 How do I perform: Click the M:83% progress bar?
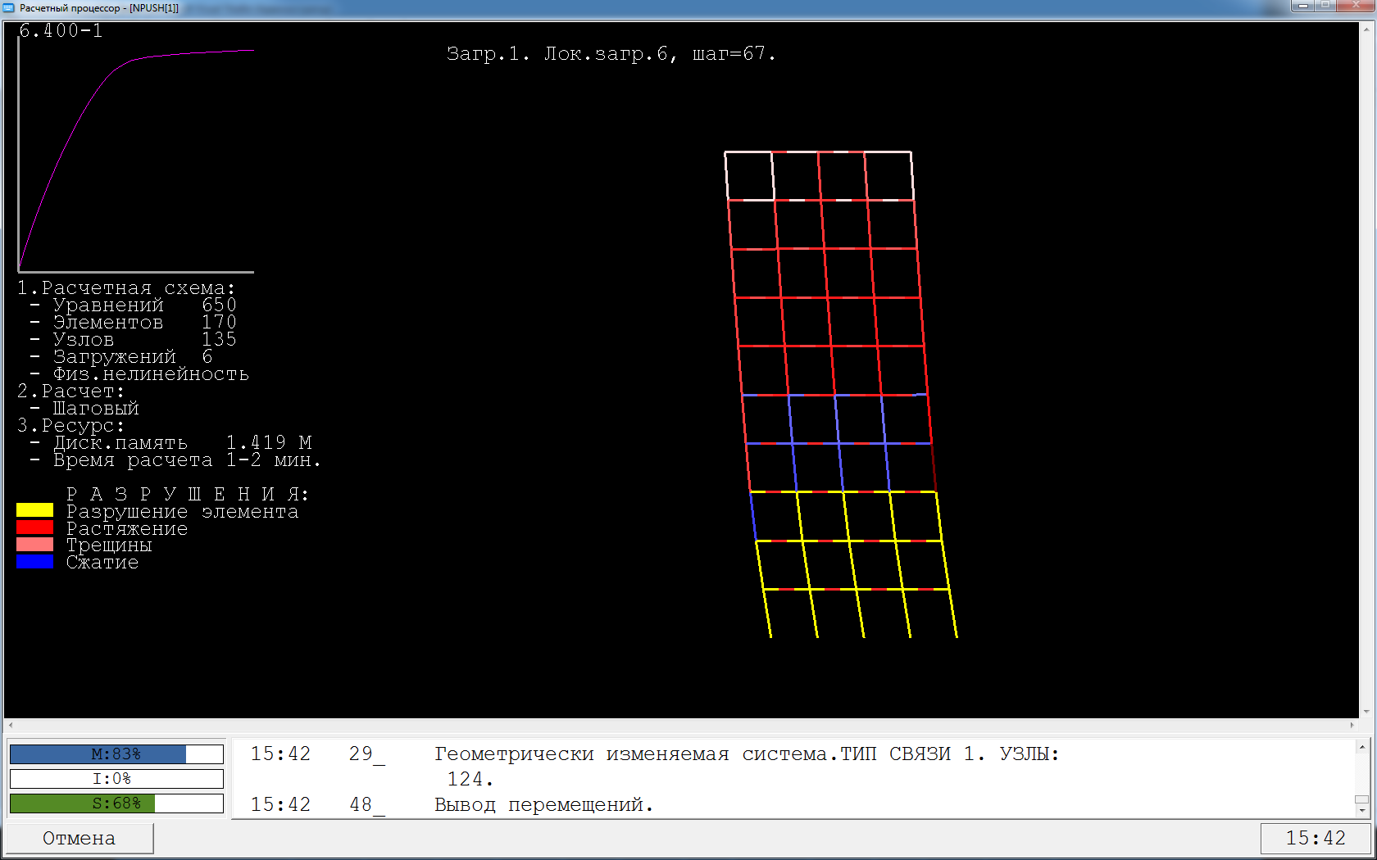[x=116, y=754]
